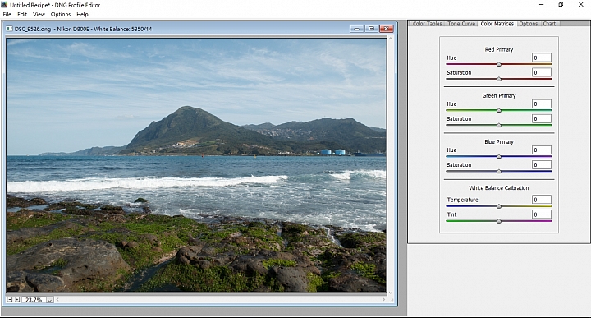Viewport: 591px width, 318px height.
Task: Open the File menu
Action: tap(7, 14)
